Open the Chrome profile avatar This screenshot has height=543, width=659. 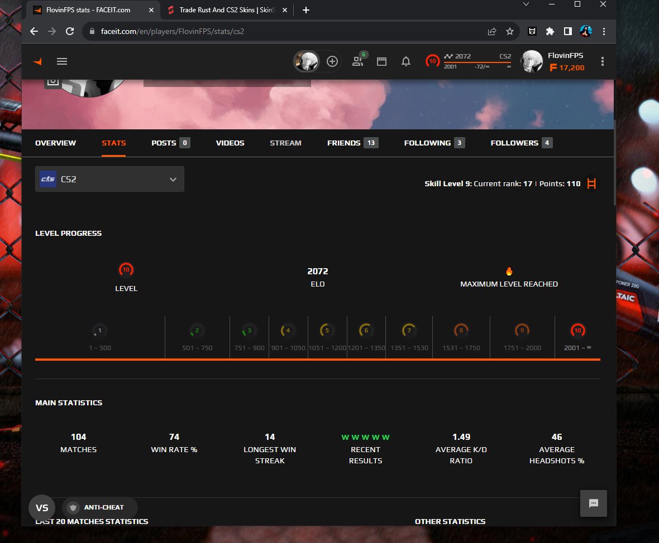(586, 31)
